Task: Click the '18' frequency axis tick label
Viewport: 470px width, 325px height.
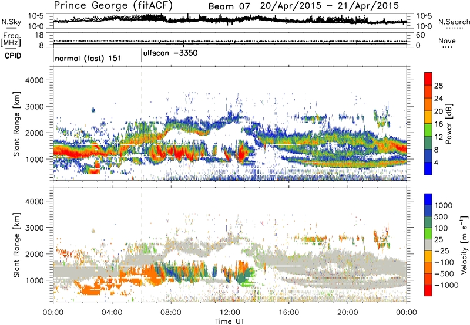Action: pyautogui.click(x=39, y=35)
